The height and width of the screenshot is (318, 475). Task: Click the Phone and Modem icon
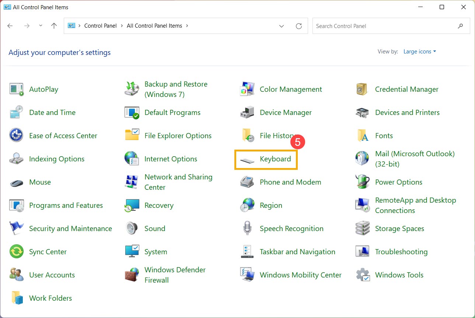click(x=247, y=182)
